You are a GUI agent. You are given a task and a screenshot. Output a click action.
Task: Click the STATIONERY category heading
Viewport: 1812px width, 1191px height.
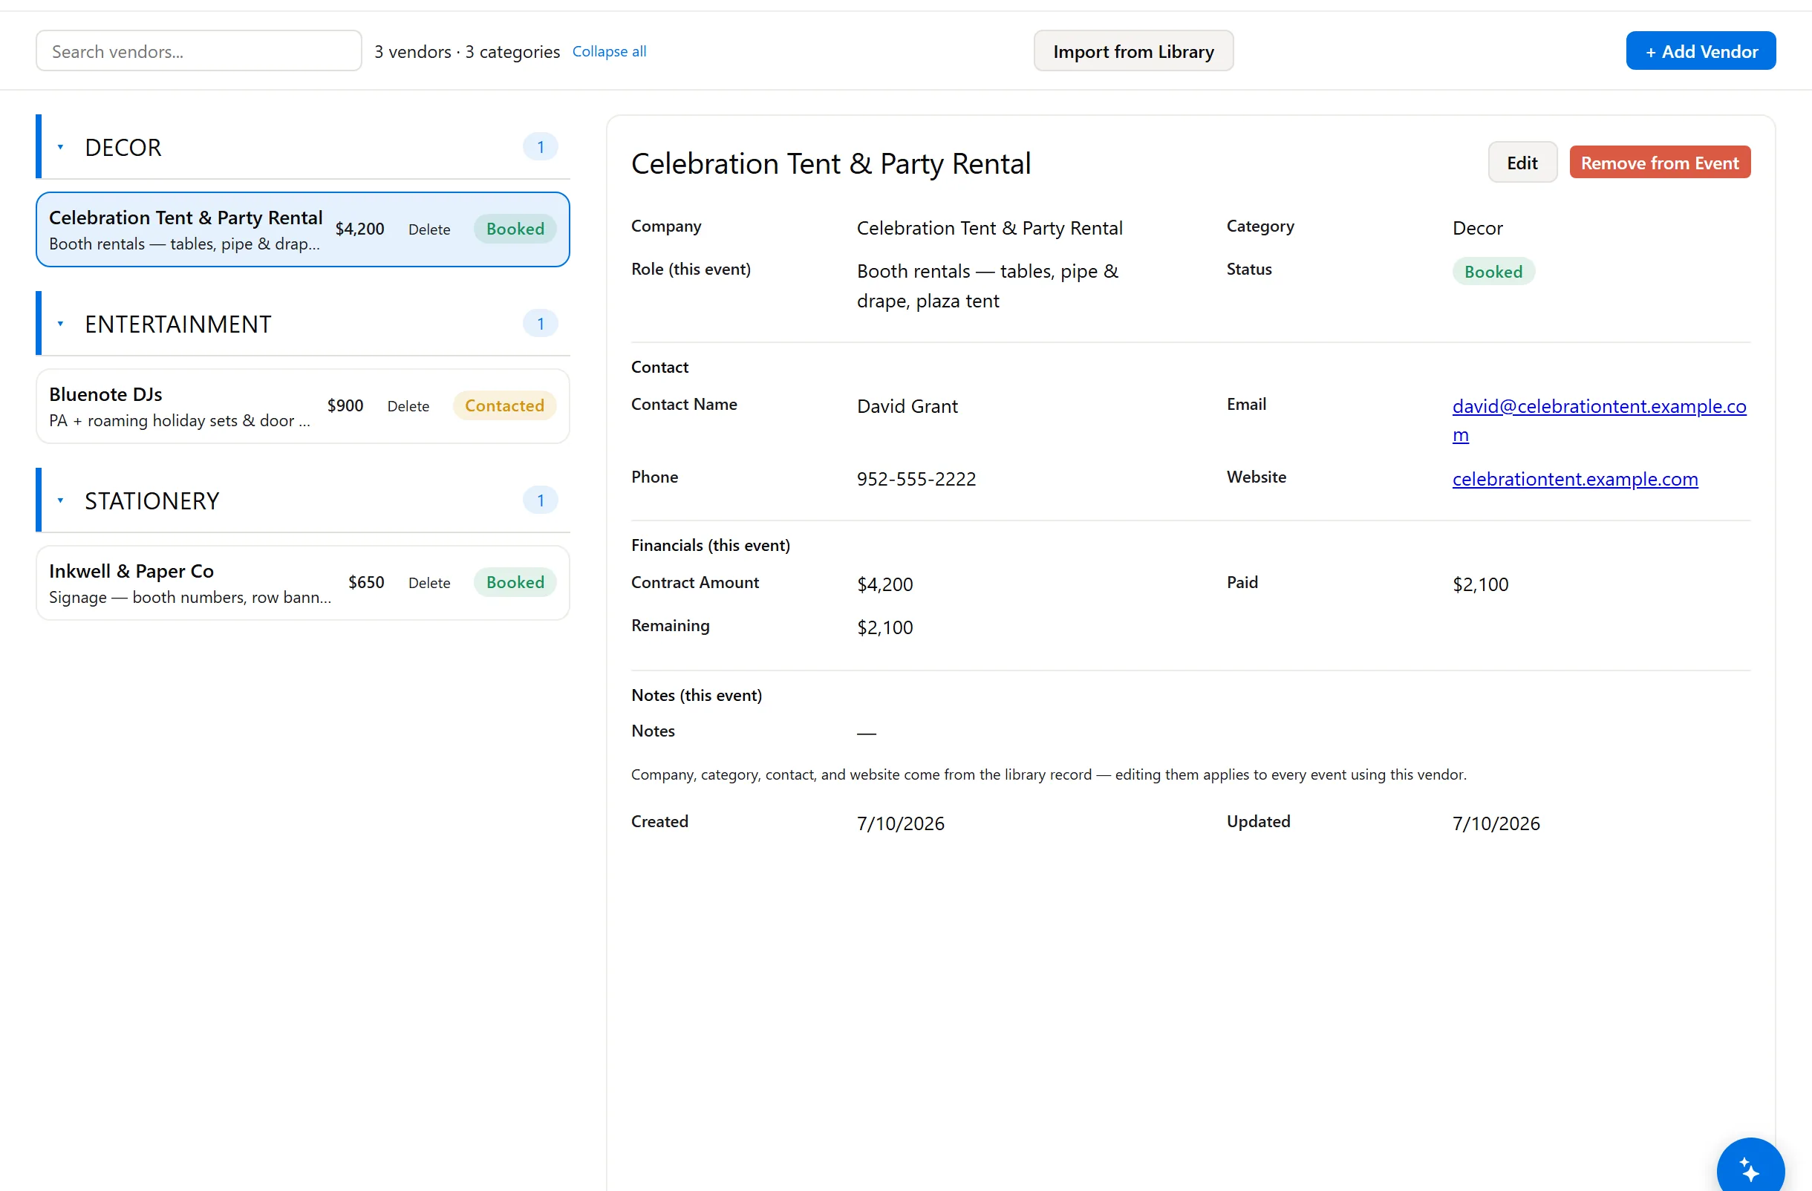[x=151, y=500]
